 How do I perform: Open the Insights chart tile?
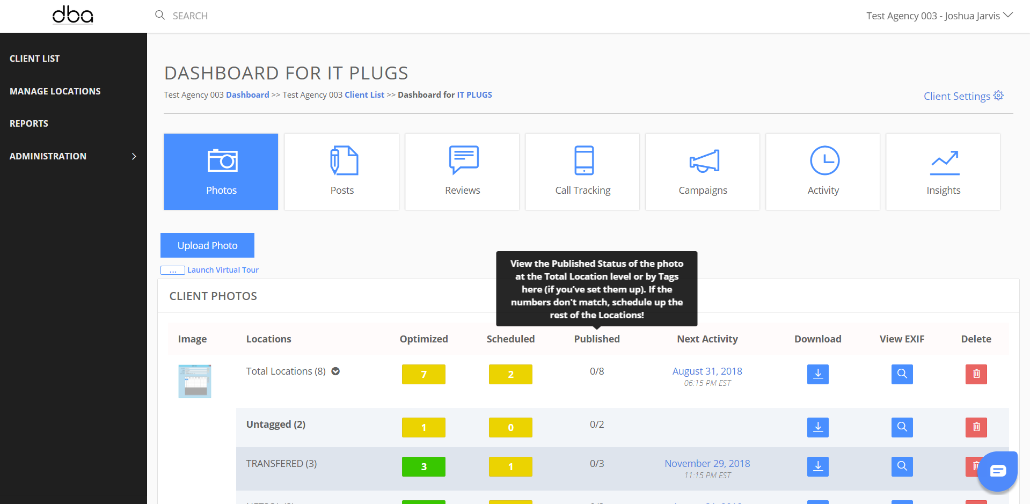[x=943, y=171]
